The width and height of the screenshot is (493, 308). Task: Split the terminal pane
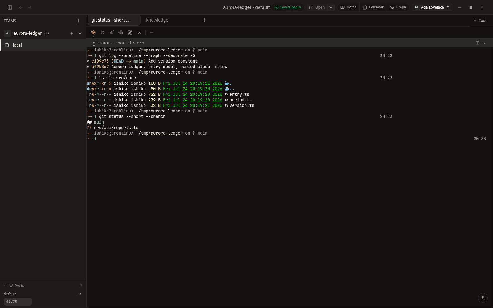(478, 43)
